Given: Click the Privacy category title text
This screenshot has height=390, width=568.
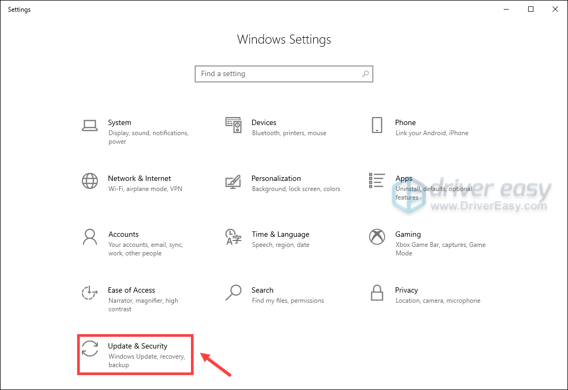Looking at the screenshot, I should 406,291.
